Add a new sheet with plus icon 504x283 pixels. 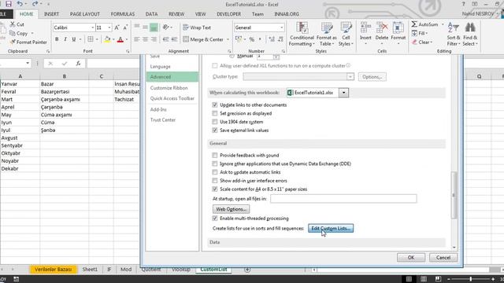click(x=247, y=270)
